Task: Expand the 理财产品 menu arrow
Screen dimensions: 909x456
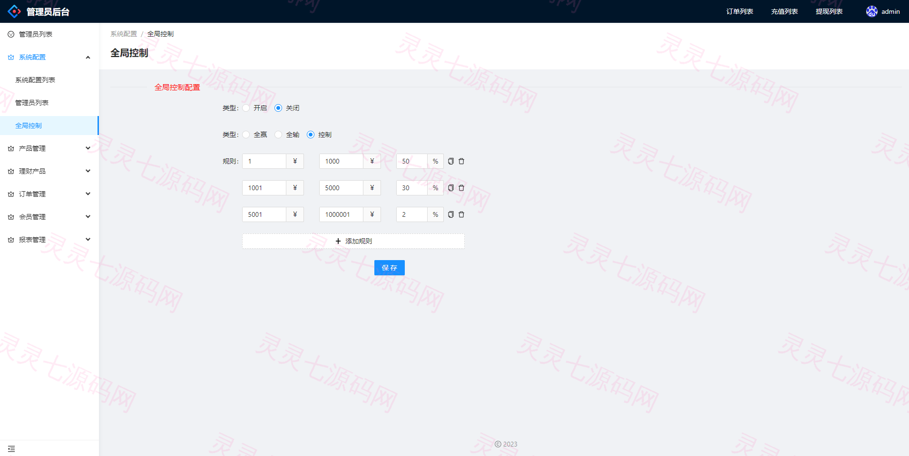Action: [x=88, y=171]
